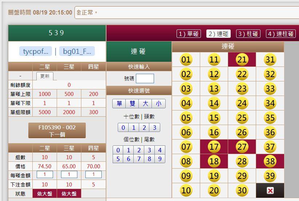Focus the 四星 每碰金額 input field
This screenshot has width=299, height=201.
pyautogui.click(x=93, y=174)
